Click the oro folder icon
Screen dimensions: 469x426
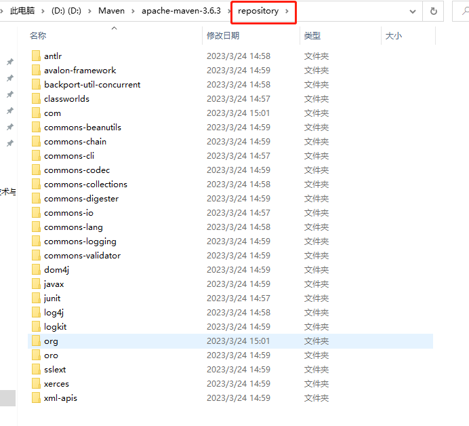tap(36, 355)
